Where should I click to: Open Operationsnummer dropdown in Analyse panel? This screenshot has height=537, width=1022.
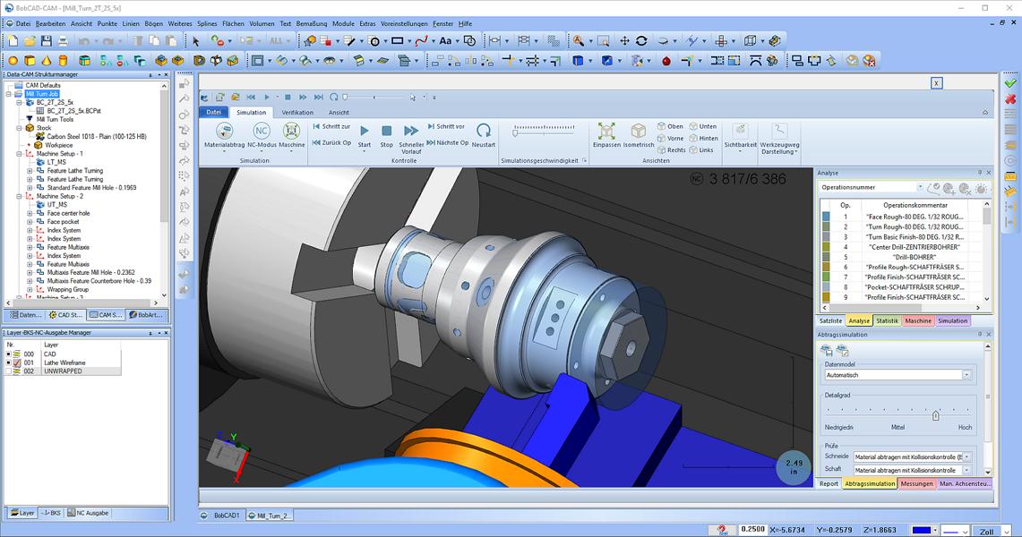click(920, 187)
